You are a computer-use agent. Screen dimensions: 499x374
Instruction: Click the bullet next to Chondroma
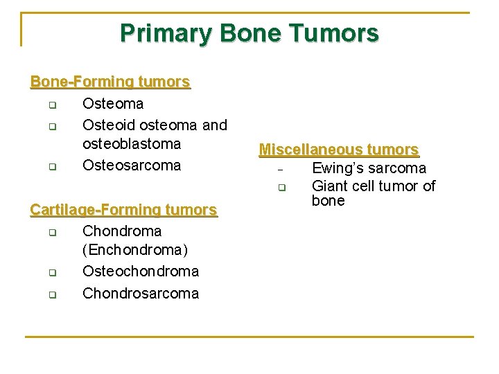53,233
